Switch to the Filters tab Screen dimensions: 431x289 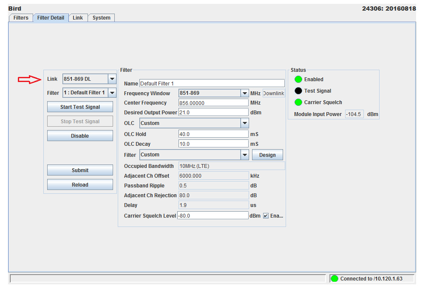(x=21, y=18)
